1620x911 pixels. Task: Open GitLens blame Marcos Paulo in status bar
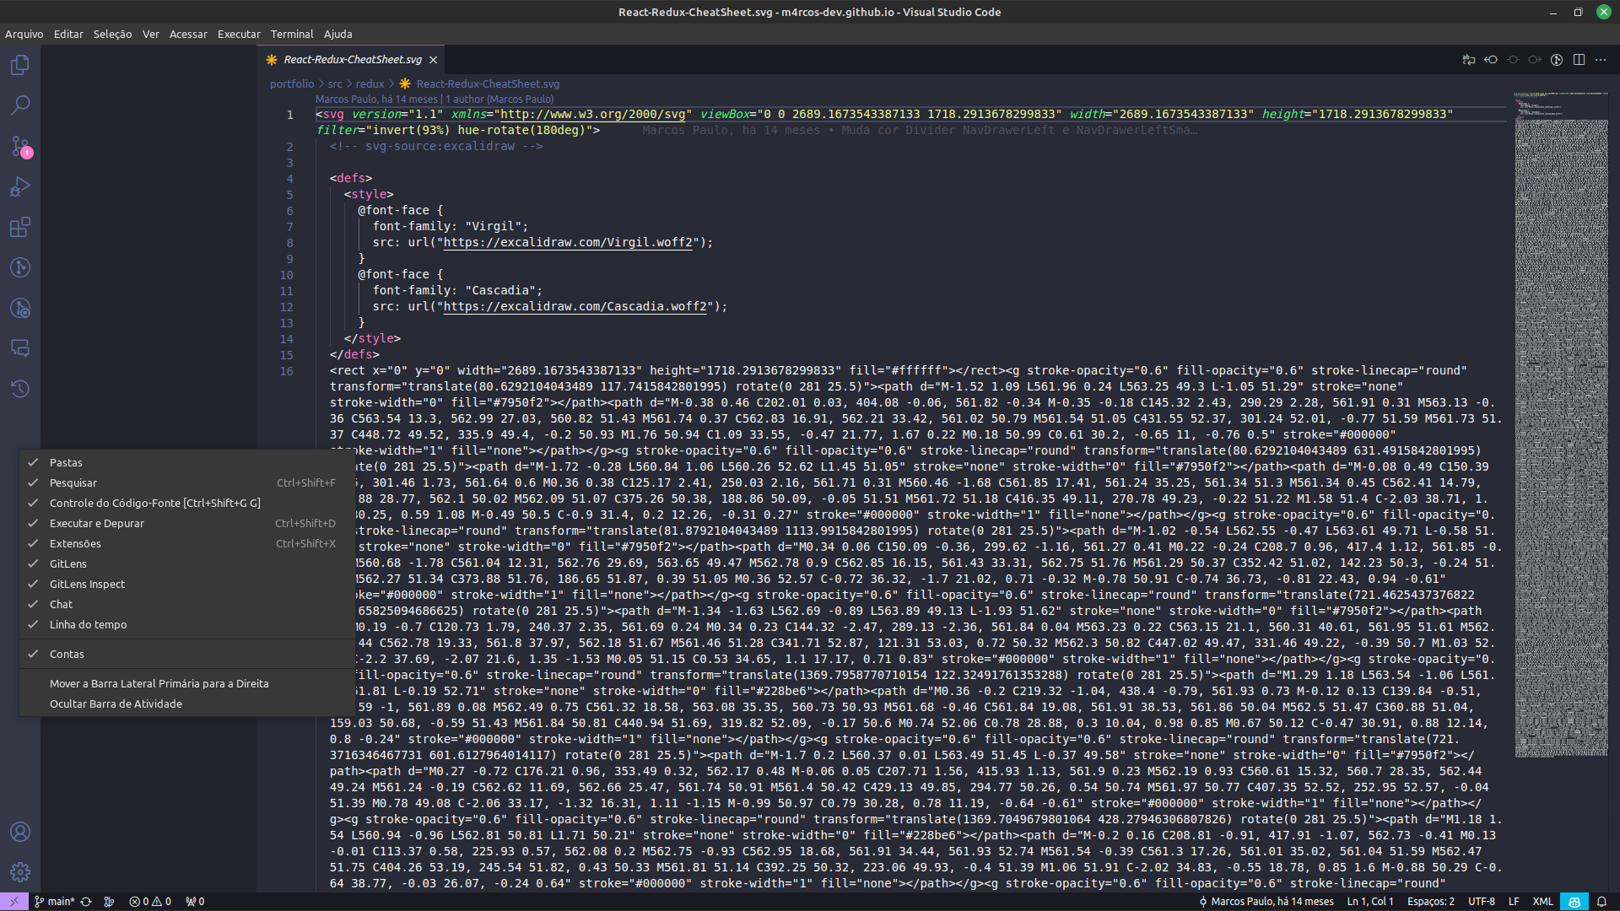point(1266,902)
